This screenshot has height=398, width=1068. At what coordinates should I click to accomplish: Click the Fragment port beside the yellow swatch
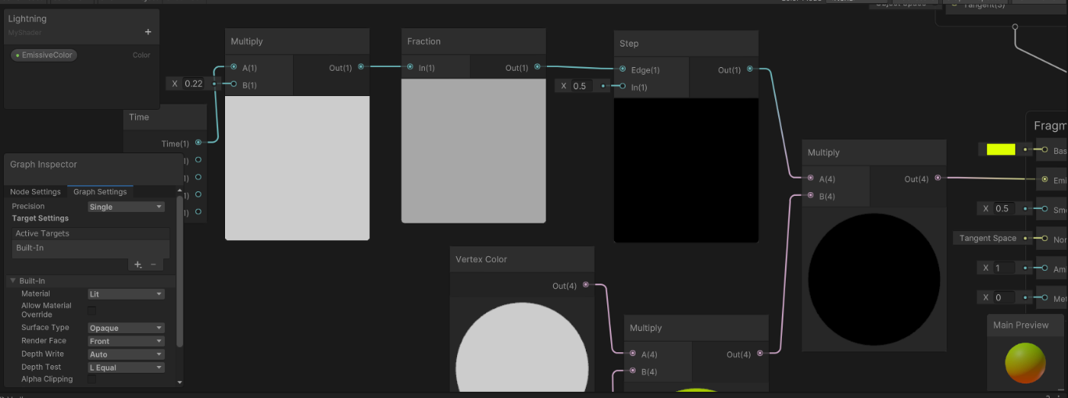[x=1044, y=150]
